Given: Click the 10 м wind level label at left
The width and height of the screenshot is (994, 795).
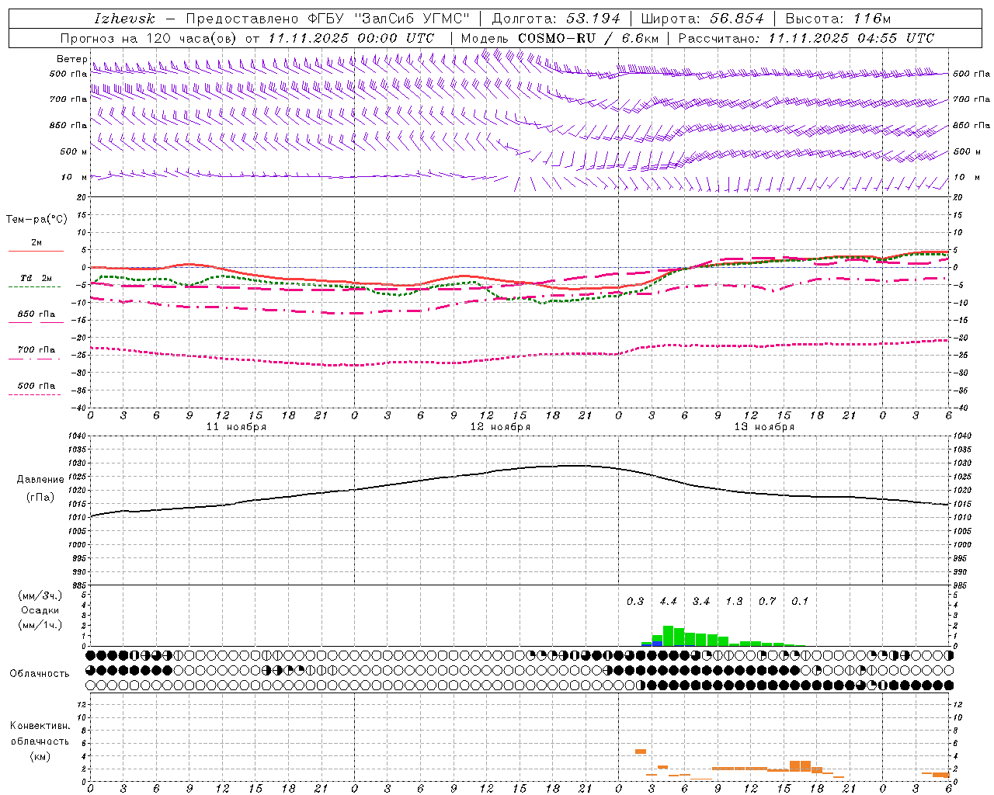Looking at the screenshot, I should pos(75,177).
